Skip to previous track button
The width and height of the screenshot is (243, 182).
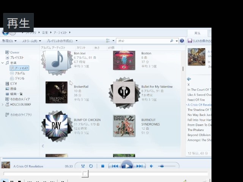point(115,166)
